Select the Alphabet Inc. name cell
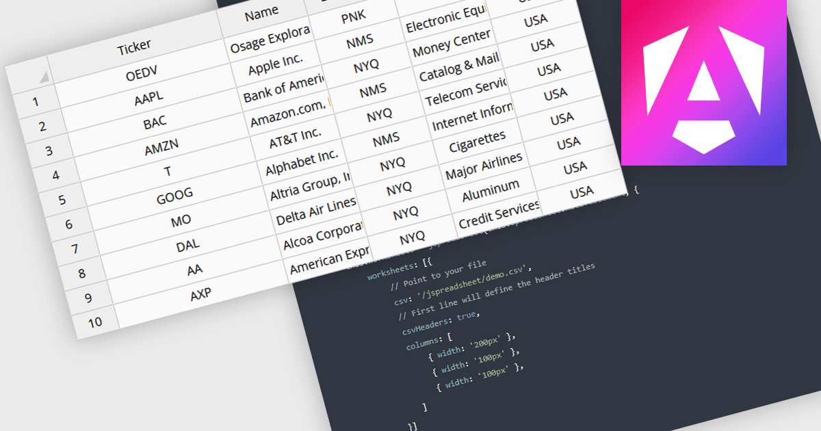 (302, 162)
